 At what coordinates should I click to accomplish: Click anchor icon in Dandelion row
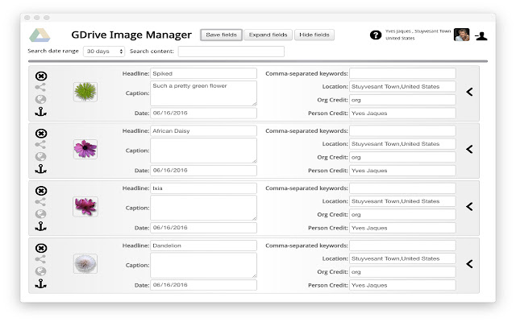(41, 284)
